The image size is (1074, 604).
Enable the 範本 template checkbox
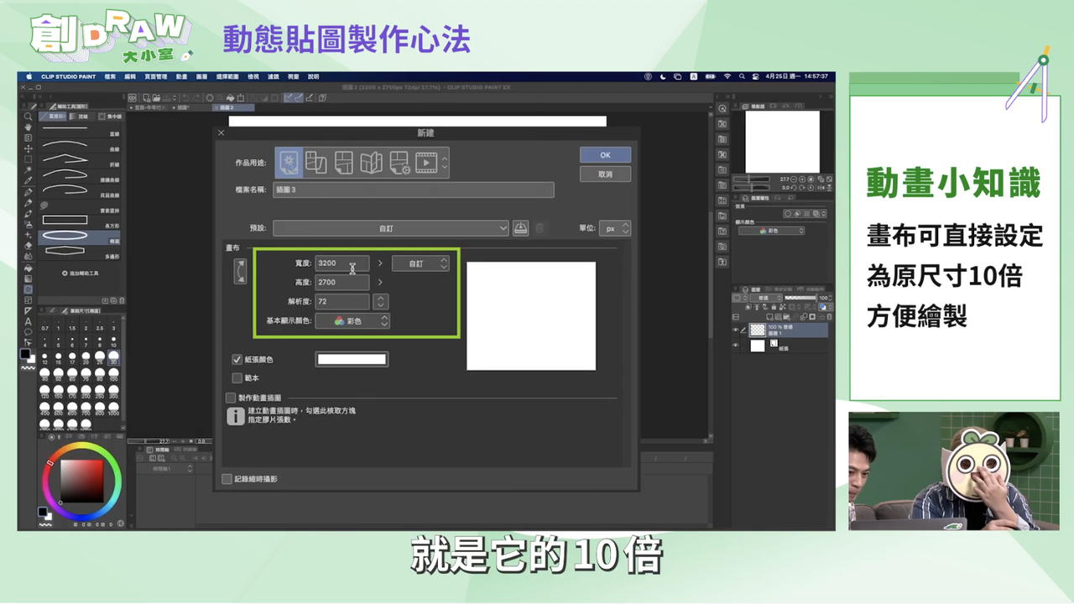(x=237, y=378)
